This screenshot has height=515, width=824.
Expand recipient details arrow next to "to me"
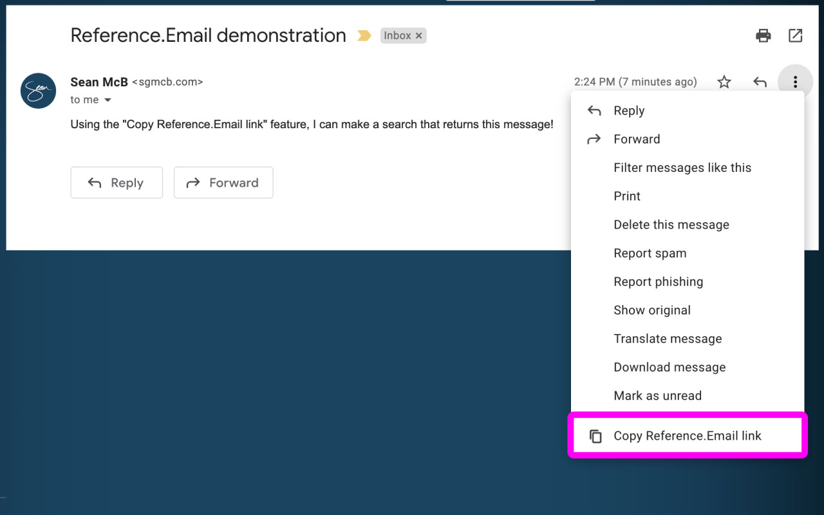click(x=108, y=100)
